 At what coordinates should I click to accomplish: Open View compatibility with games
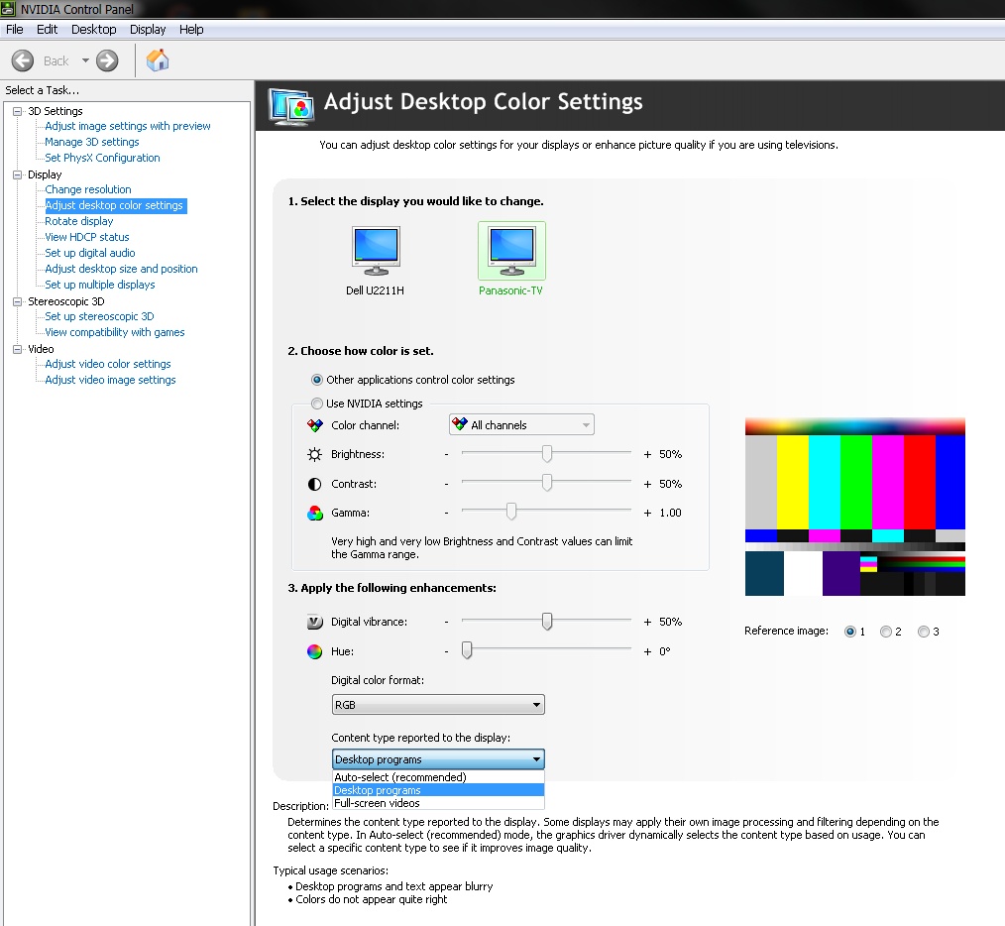(x=115, y=333)
